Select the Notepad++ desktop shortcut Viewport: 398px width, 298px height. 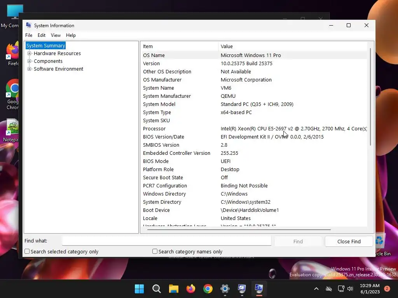coord(11,130)
